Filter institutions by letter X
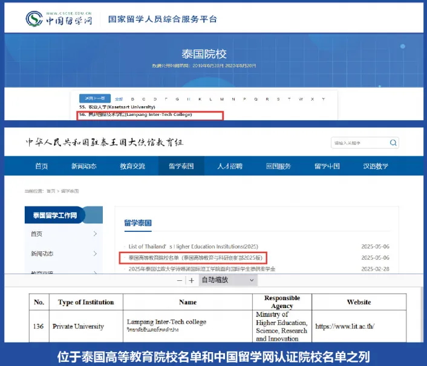Image resolution: width=427 pixels, height=366 pixels. (312, 99)
